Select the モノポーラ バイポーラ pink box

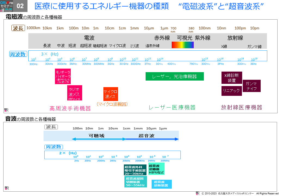tap(63, 76)
